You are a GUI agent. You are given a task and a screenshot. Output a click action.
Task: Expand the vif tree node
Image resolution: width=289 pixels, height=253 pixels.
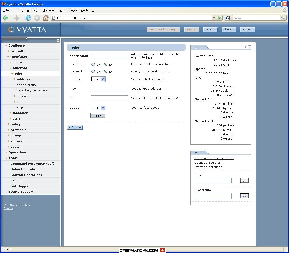(15, 102)
